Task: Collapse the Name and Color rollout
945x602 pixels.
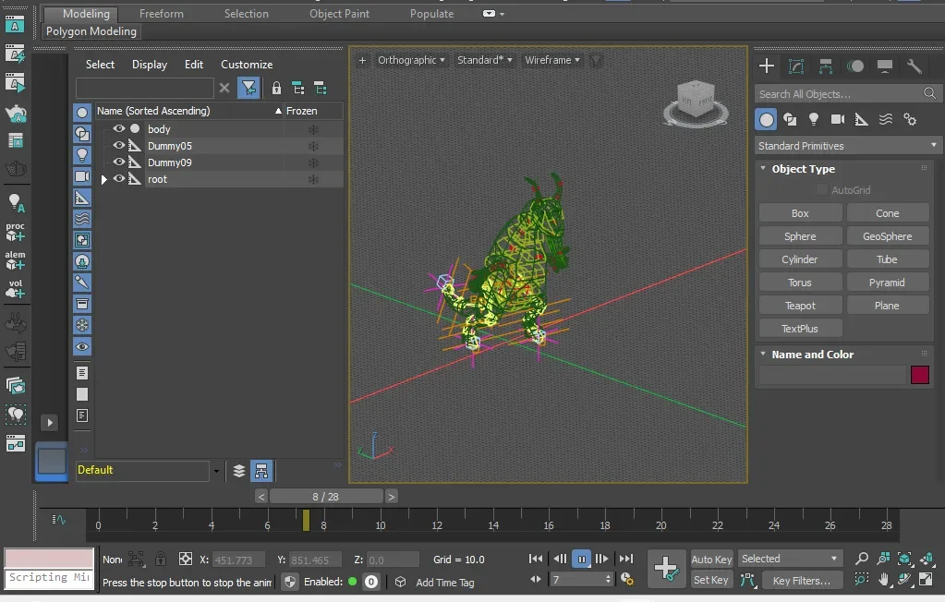Action: pos(764,355)
